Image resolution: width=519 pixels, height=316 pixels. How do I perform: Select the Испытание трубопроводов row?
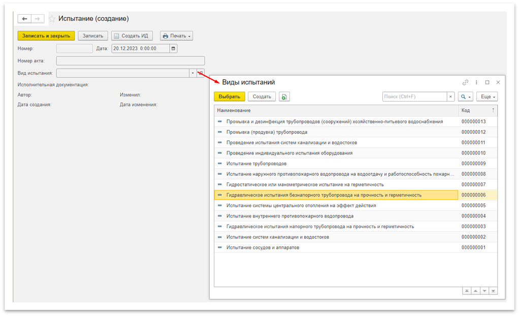[256, 164]
